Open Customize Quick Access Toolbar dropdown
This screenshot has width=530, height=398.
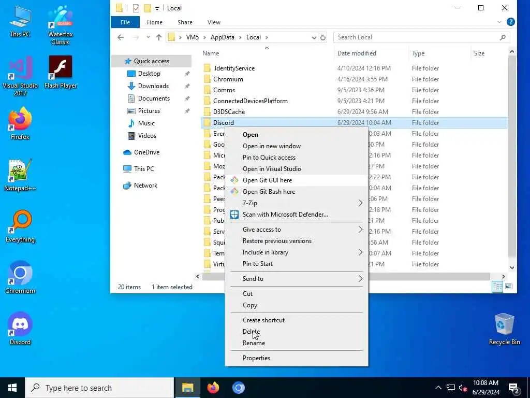click(157, 8)
